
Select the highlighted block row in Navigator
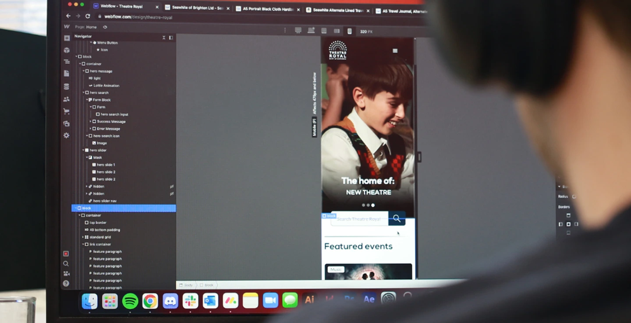pos(124,208)
